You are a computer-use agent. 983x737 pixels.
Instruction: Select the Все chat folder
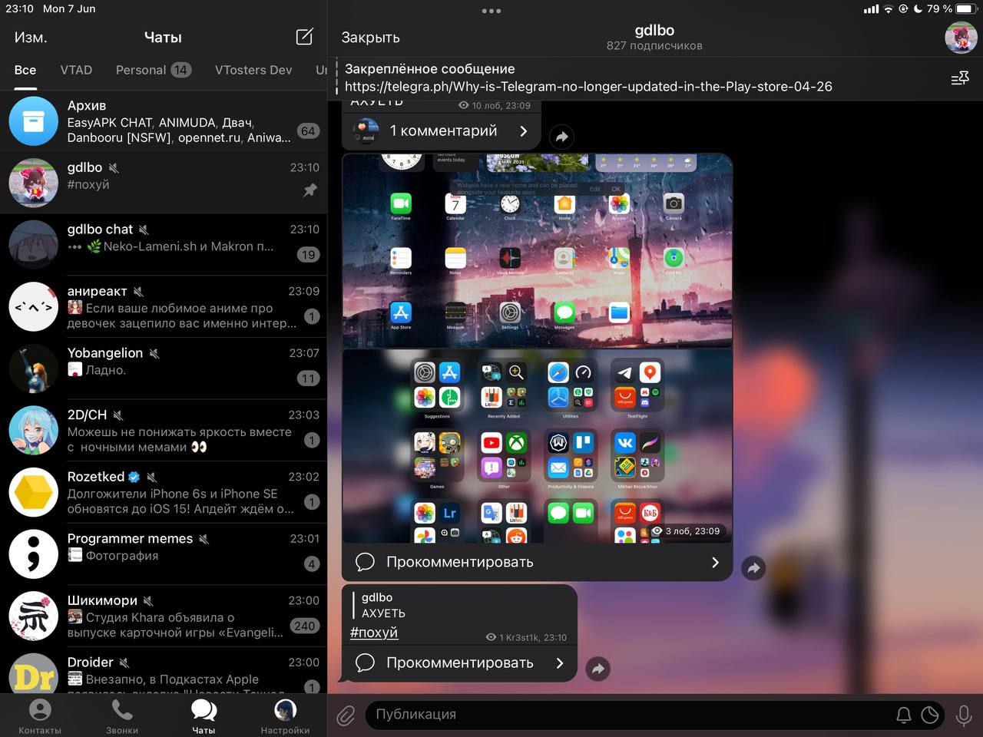click(x=25, y=70)
